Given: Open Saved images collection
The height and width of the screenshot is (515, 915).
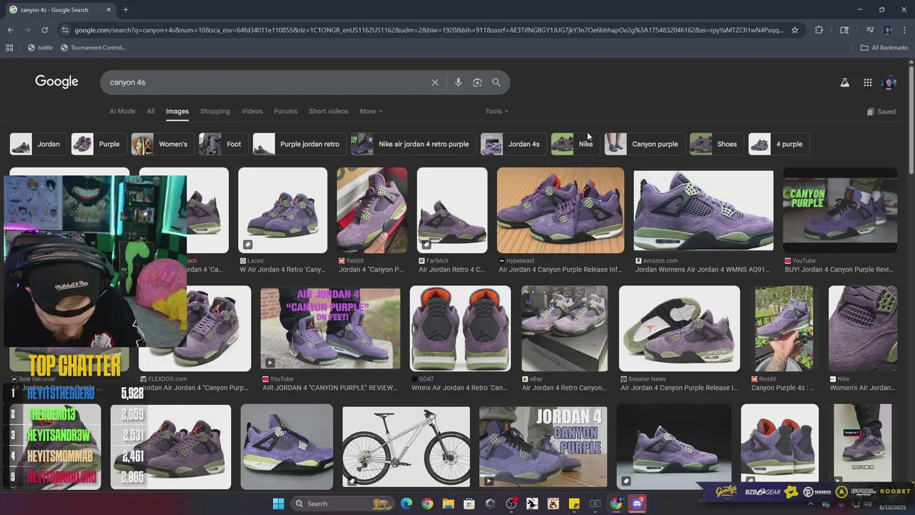Looking at the screenshot, I should 881,112.
